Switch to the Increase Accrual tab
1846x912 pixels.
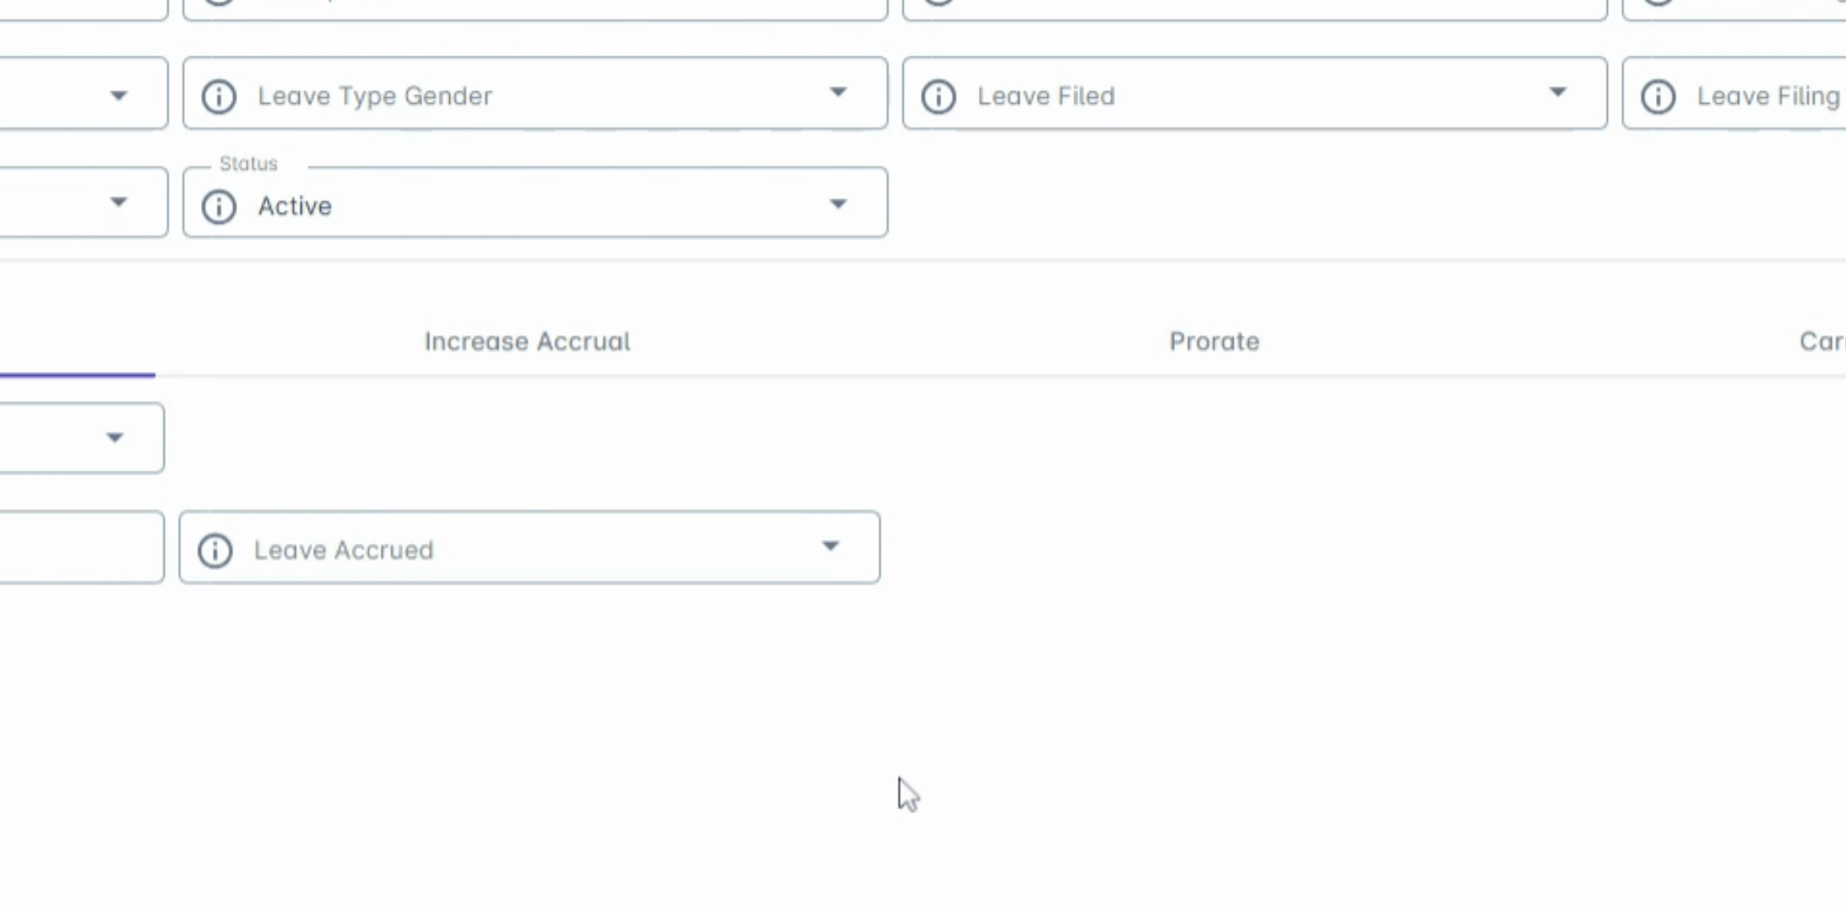(x=527, y=341)
